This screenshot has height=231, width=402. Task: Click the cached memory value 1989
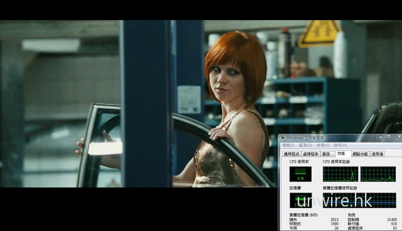[334, 224]
